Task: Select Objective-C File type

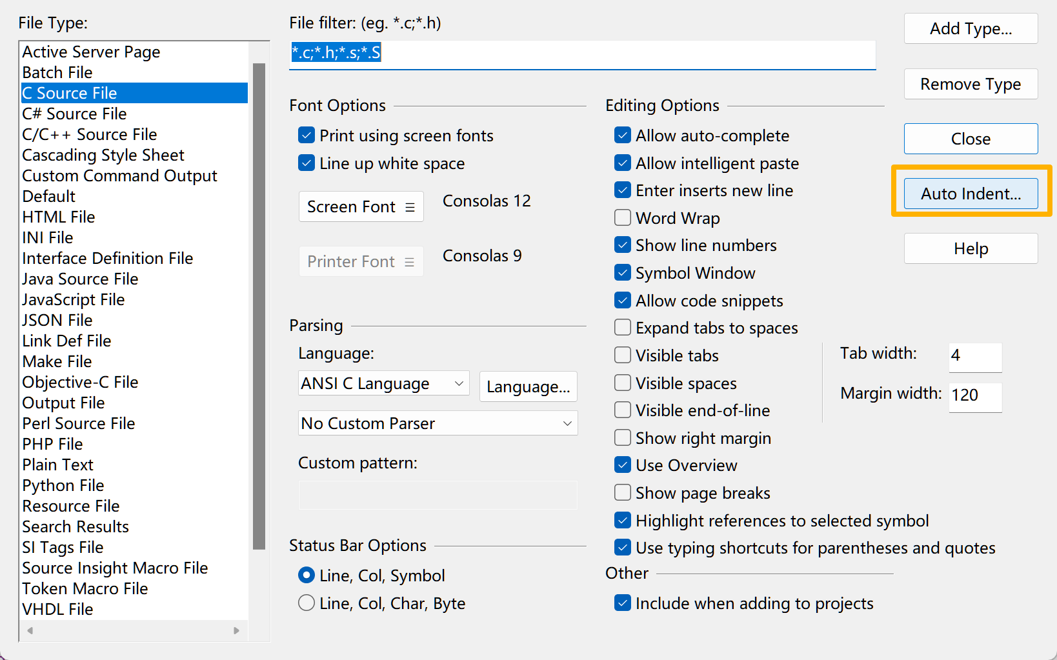Action: pyautogui.click(x=134, y=382)
